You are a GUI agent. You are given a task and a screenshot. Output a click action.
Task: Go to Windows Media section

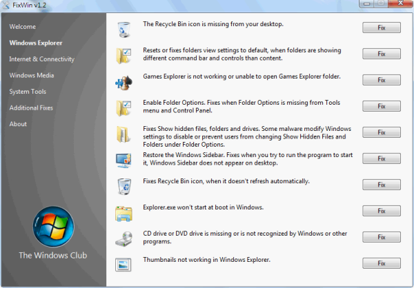(32, 75)
